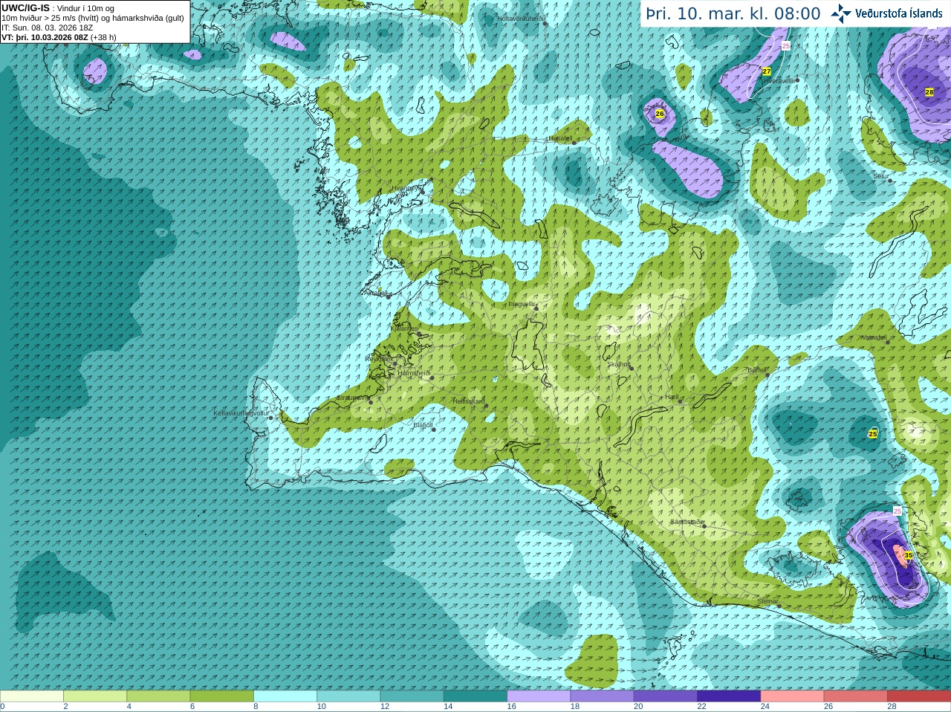951x712 pixels.
Task: Click the 26–28 m/s salmon legend swatch
Action: point(856,696)
